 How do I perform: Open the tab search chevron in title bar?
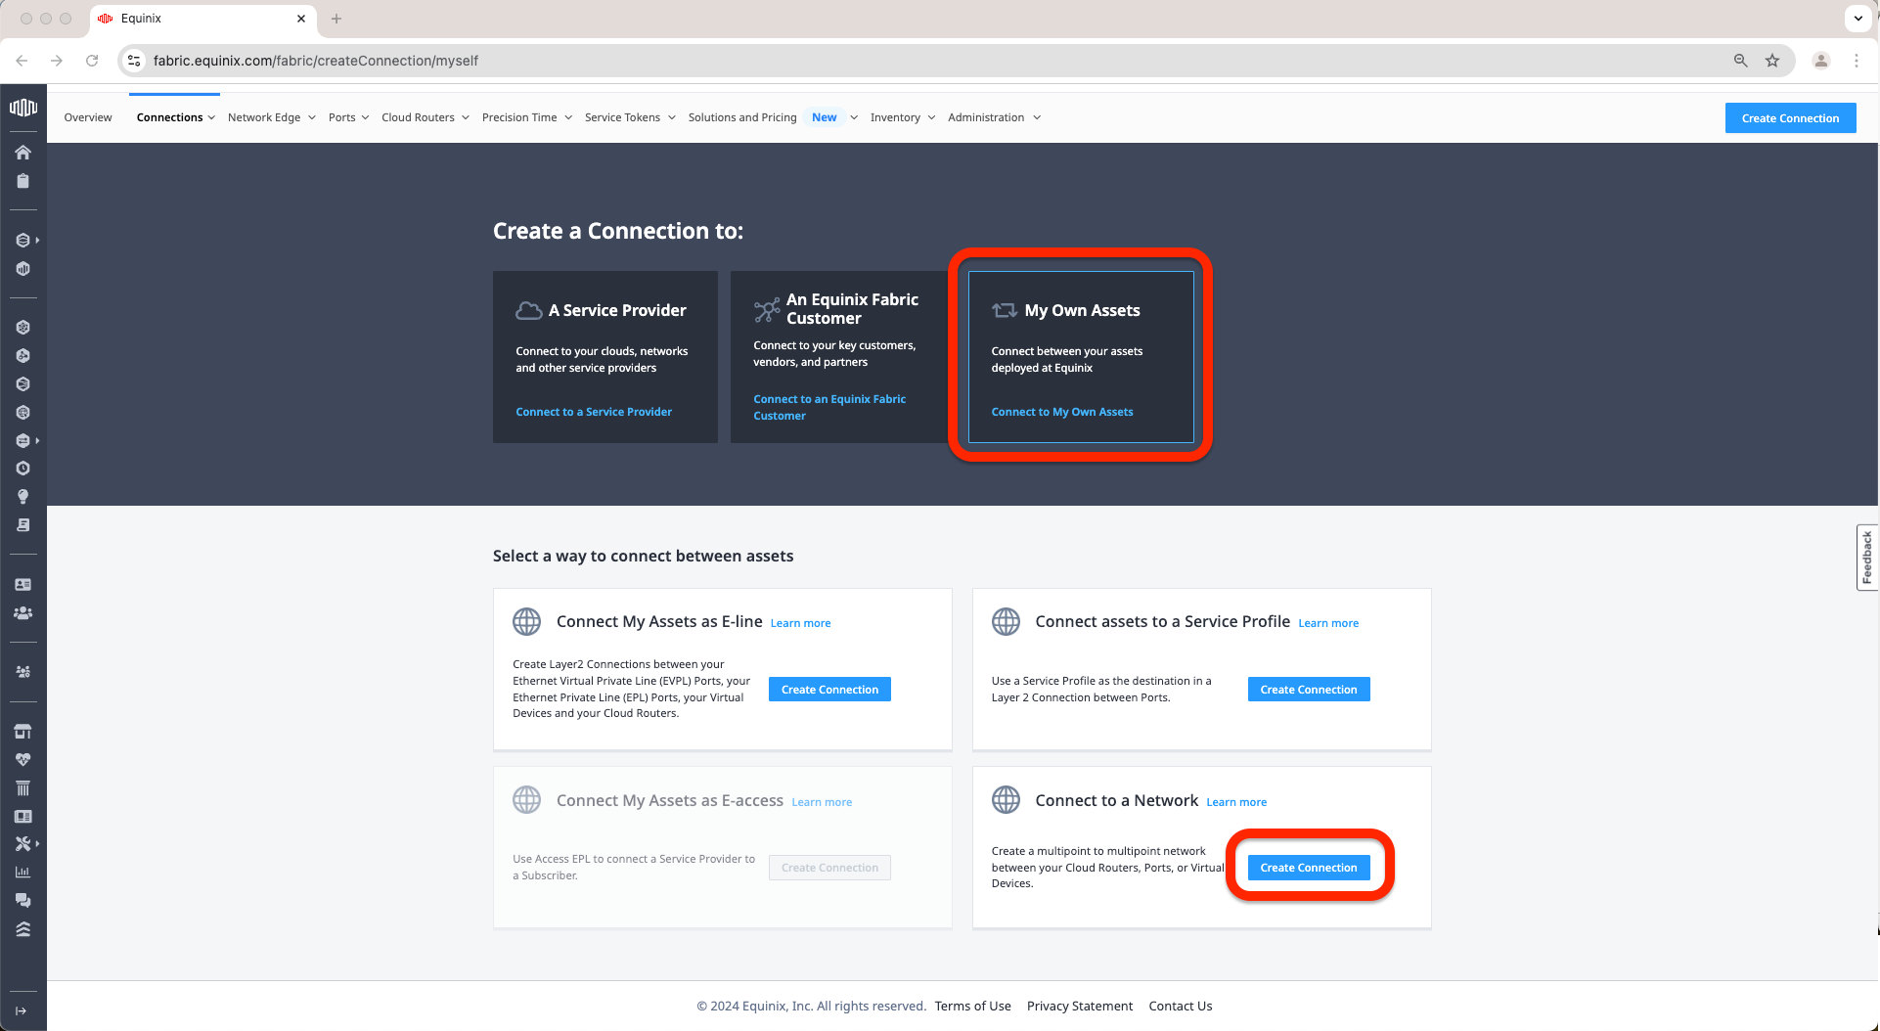tap(1858, 19)
